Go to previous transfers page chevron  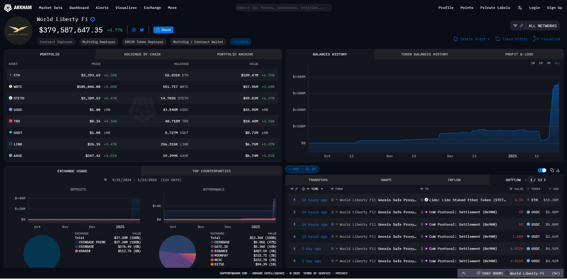526,180
